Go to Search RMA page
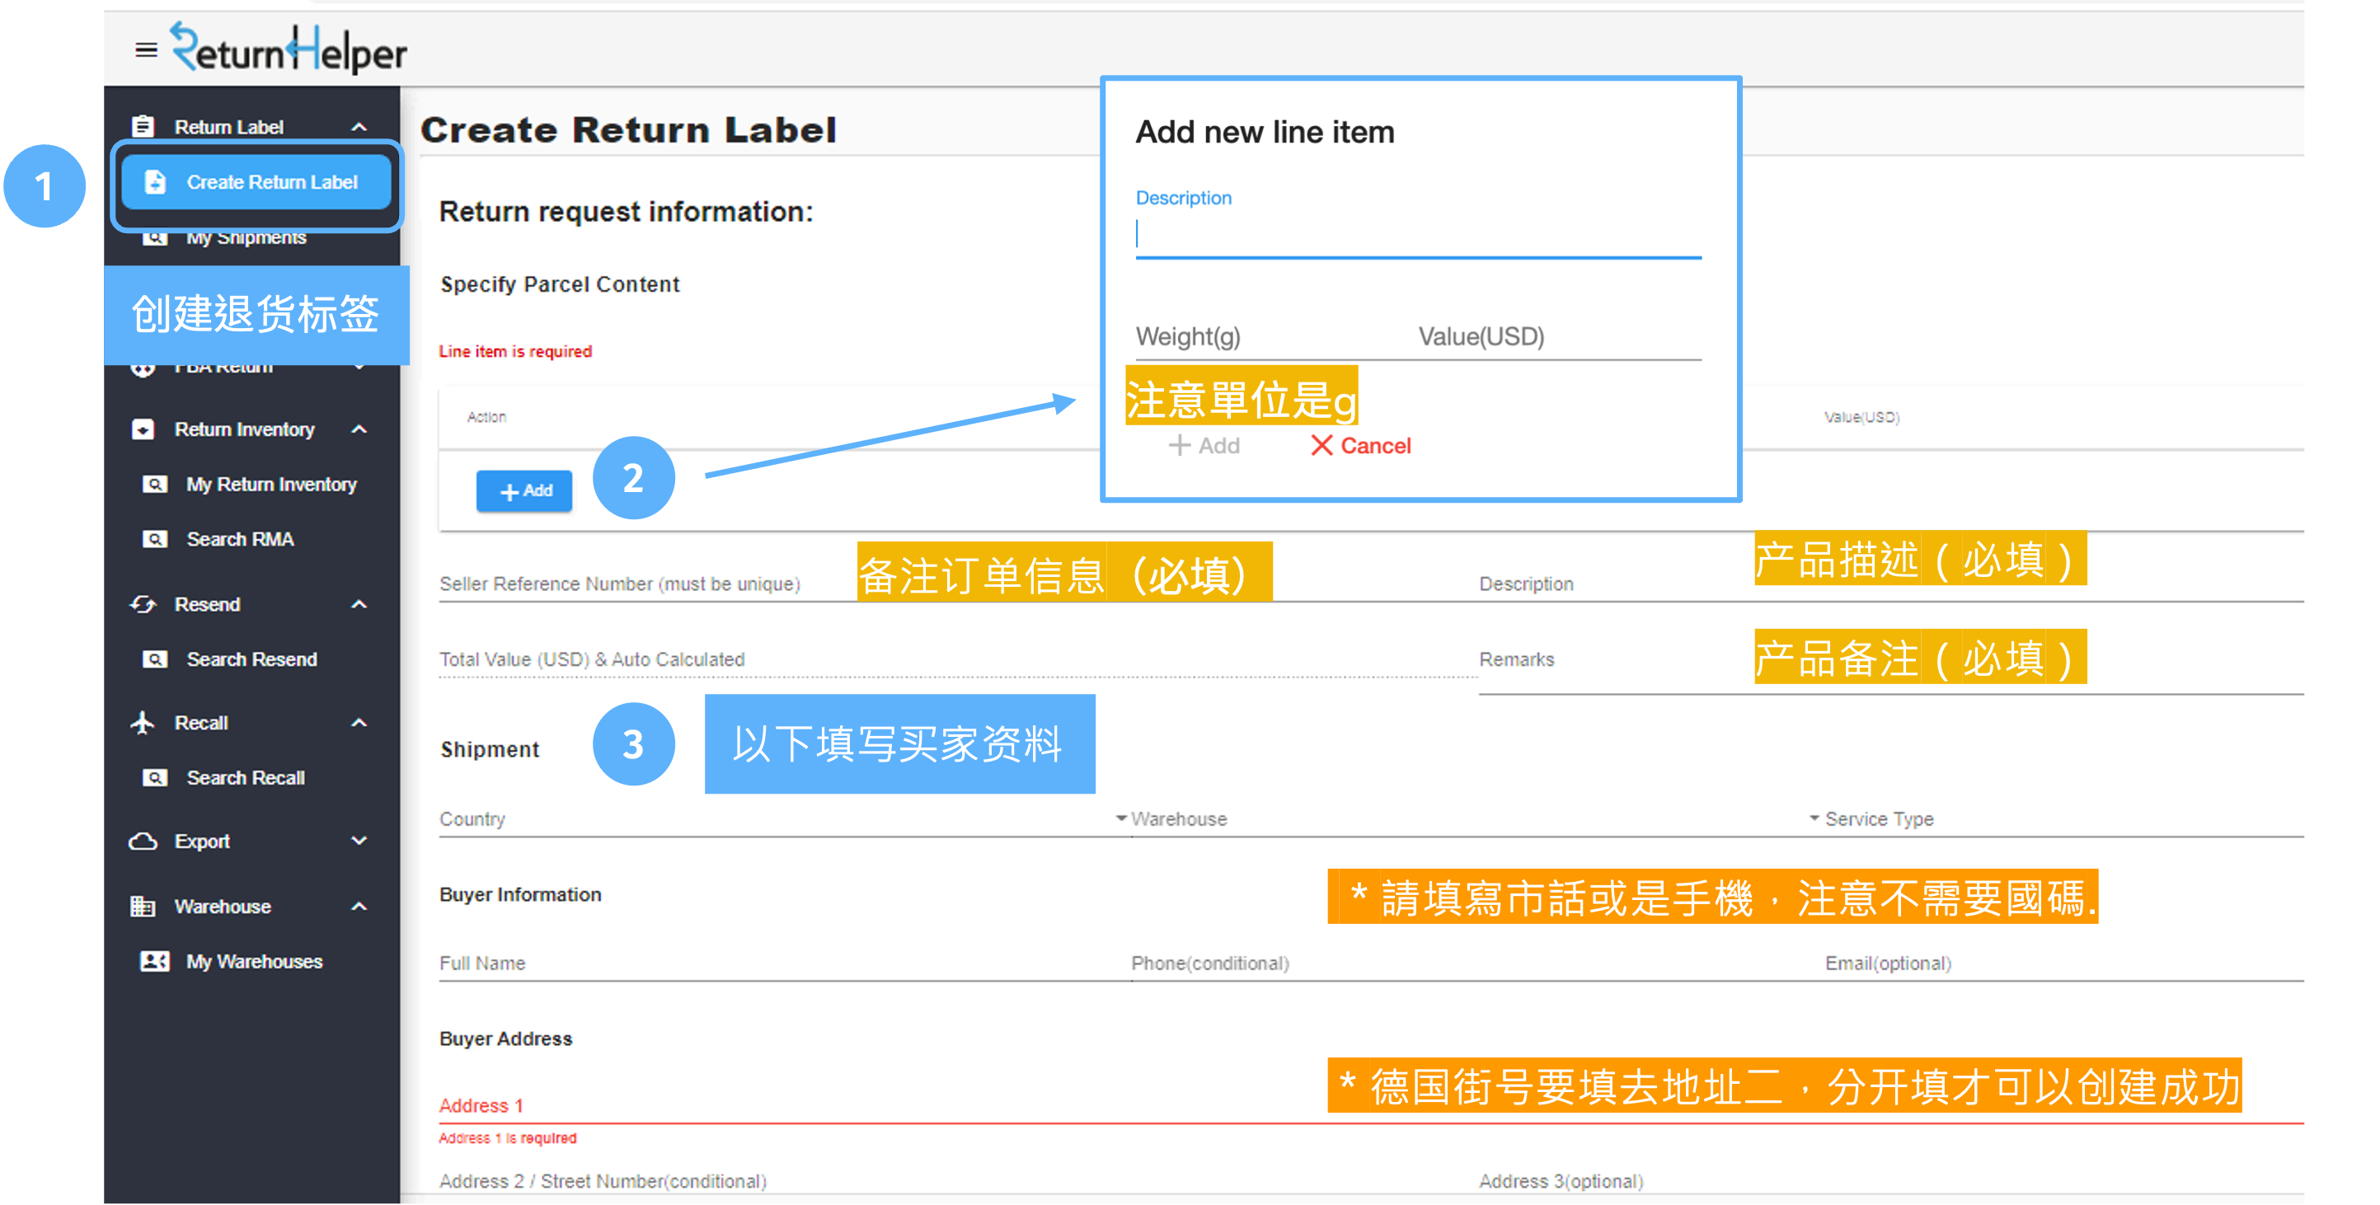2380x1205 pixels. (x=239, y=539)
